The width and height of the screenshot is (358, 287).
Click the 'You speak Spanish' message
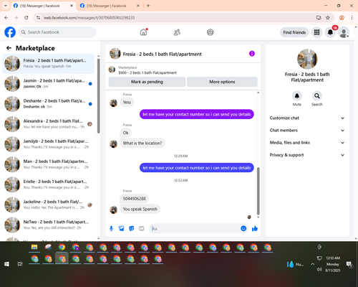[x=140, y=209]
